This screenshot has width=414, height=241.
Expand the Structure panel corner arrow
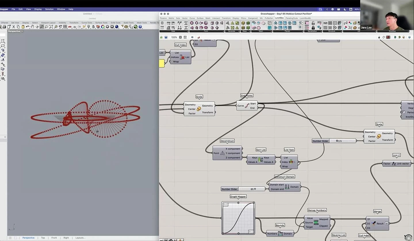pyautogui.click(x=342, y=31)
